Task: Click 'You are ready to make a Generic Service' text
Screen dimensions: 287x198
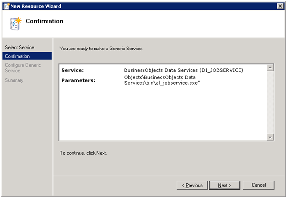Action: [x=101, y=49]
